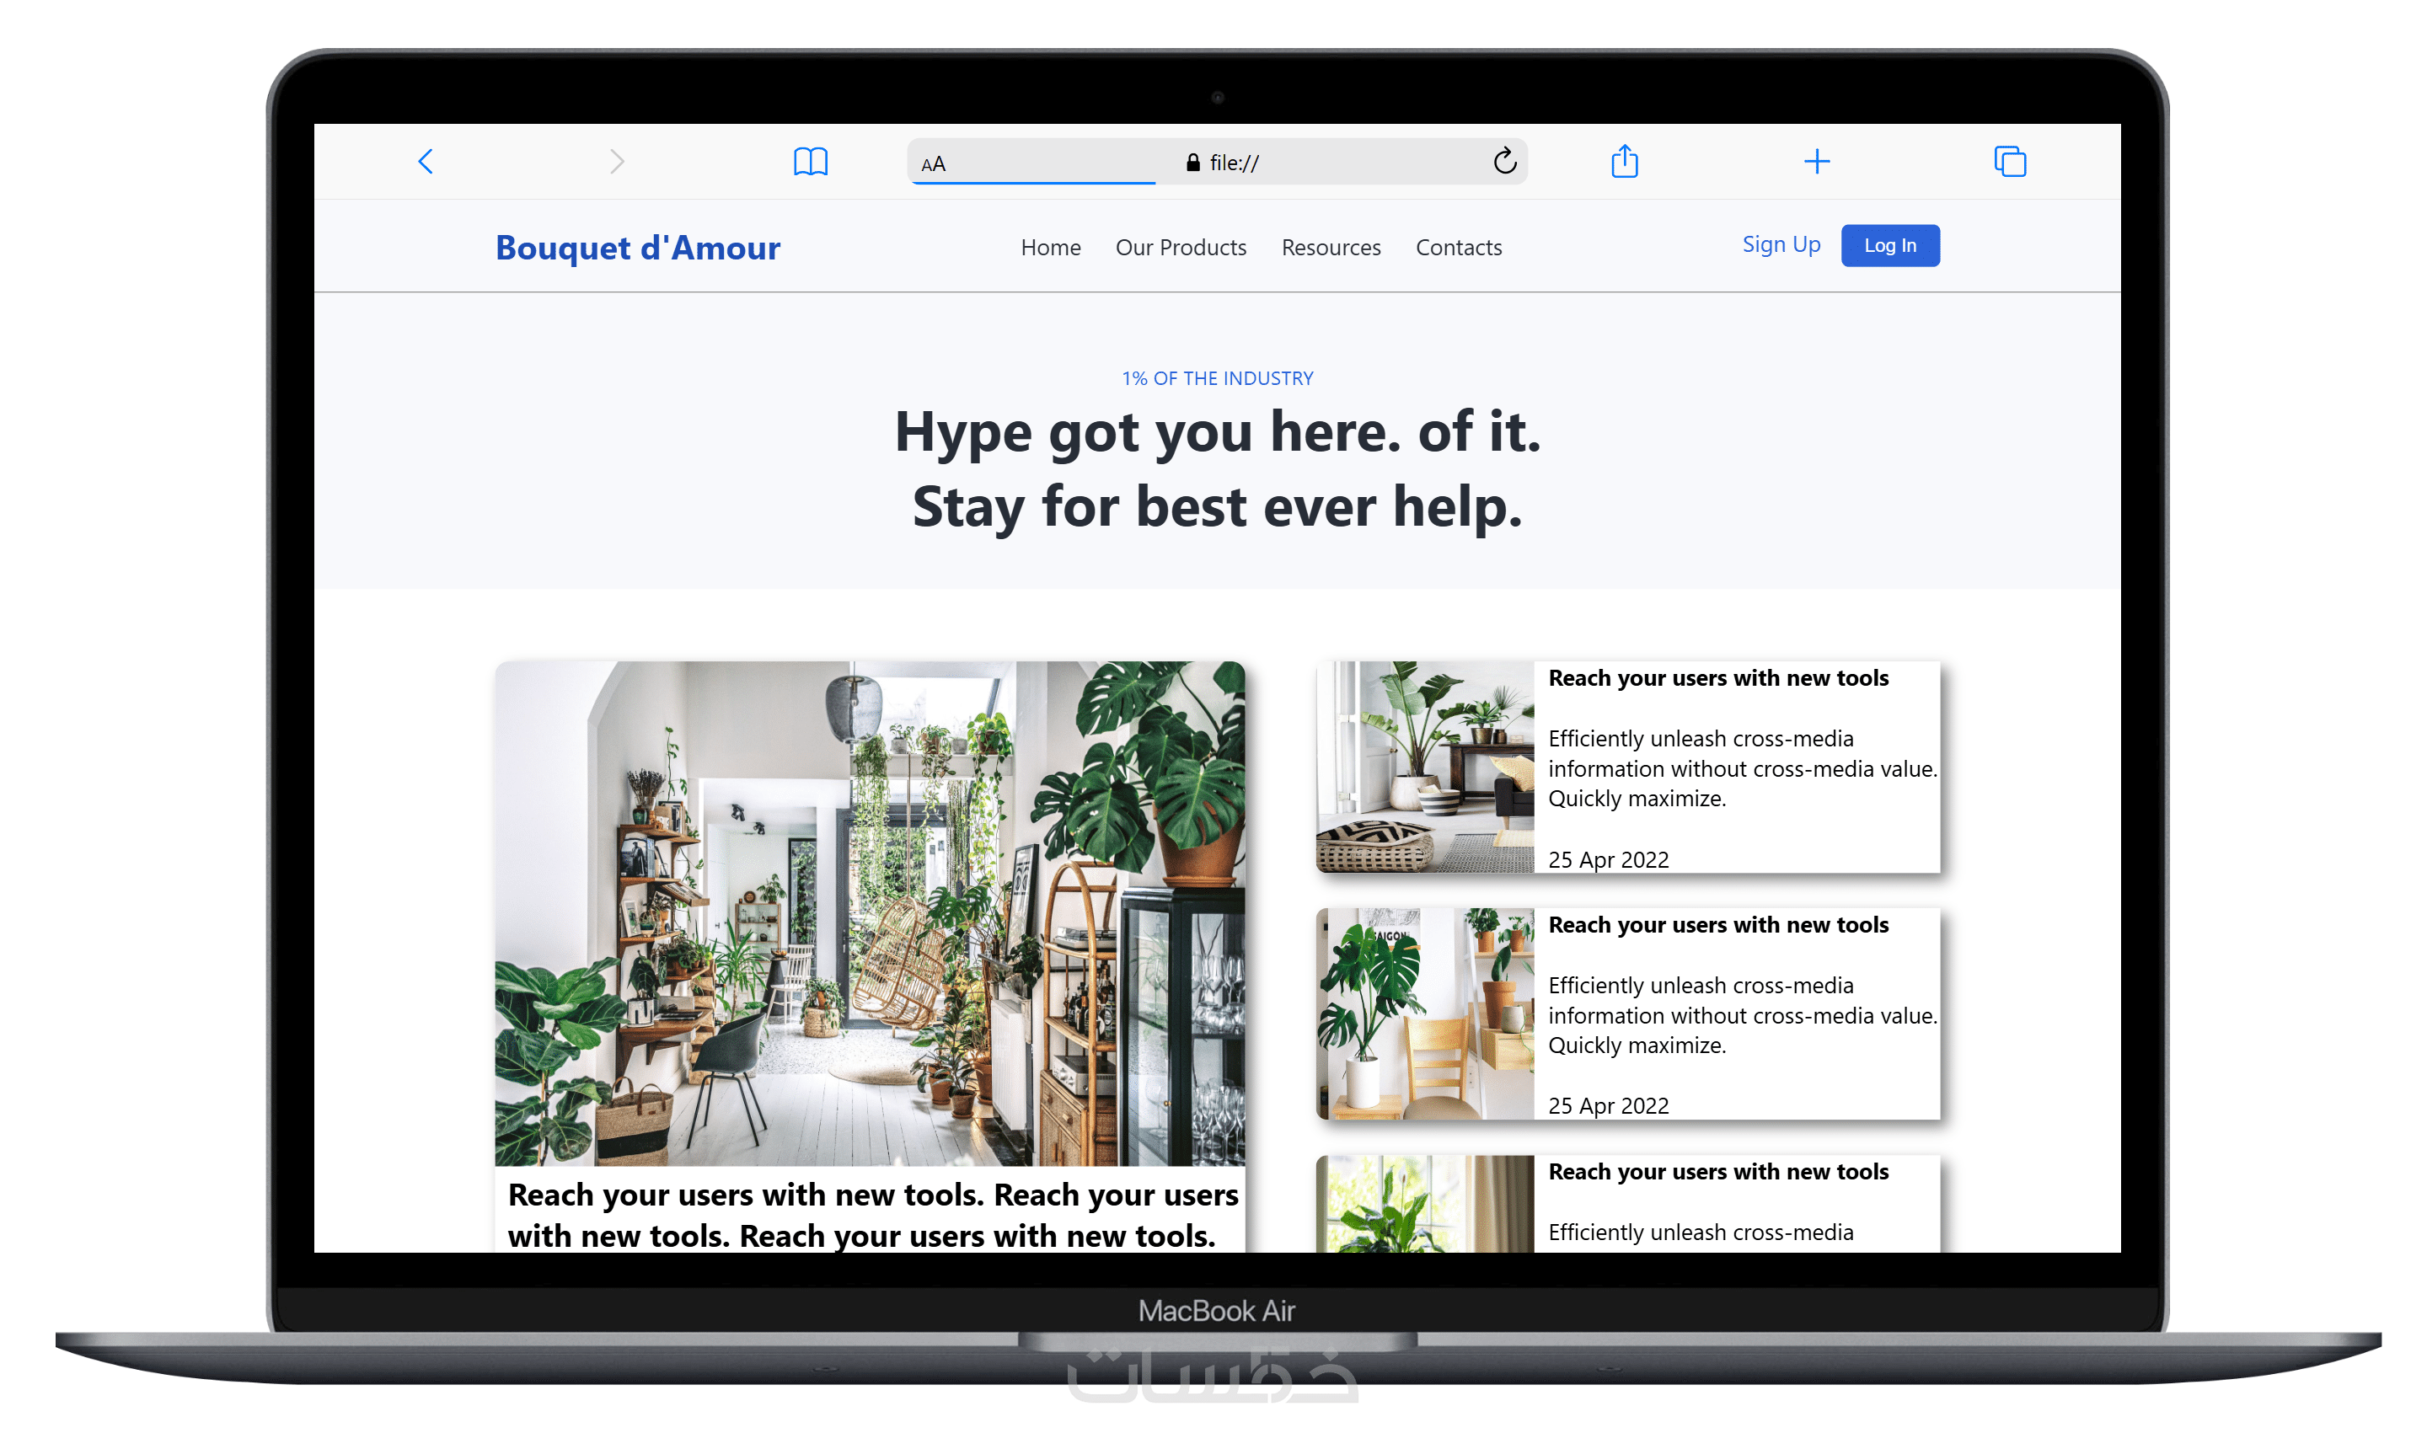Open the Resources nav item
2427x1433 pixels.
[1331, 247]
